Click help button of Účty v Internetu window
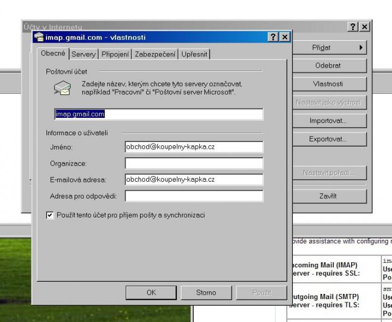This screenshot has width=392, height=322. coord(353,27)
